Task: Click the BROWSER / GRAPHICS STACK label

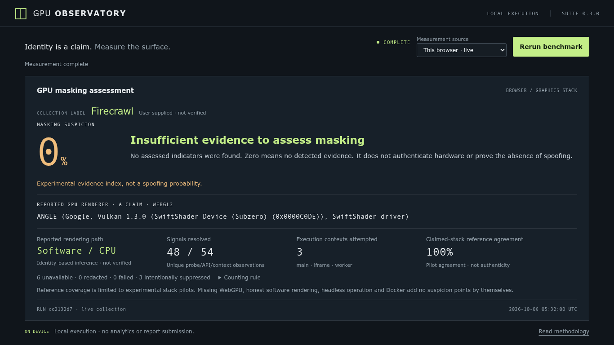Action: click(x=542, y=90)
